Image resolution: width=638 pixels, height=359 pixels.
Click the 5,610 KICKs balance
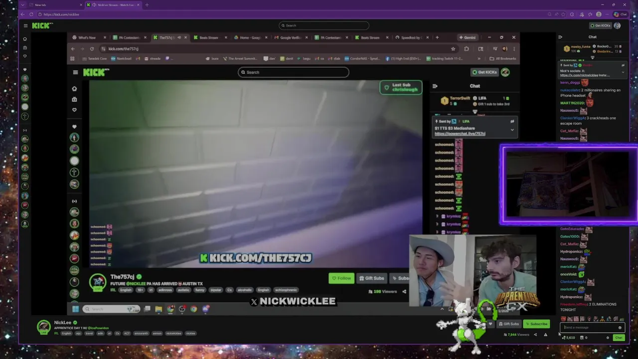point(569,338)
